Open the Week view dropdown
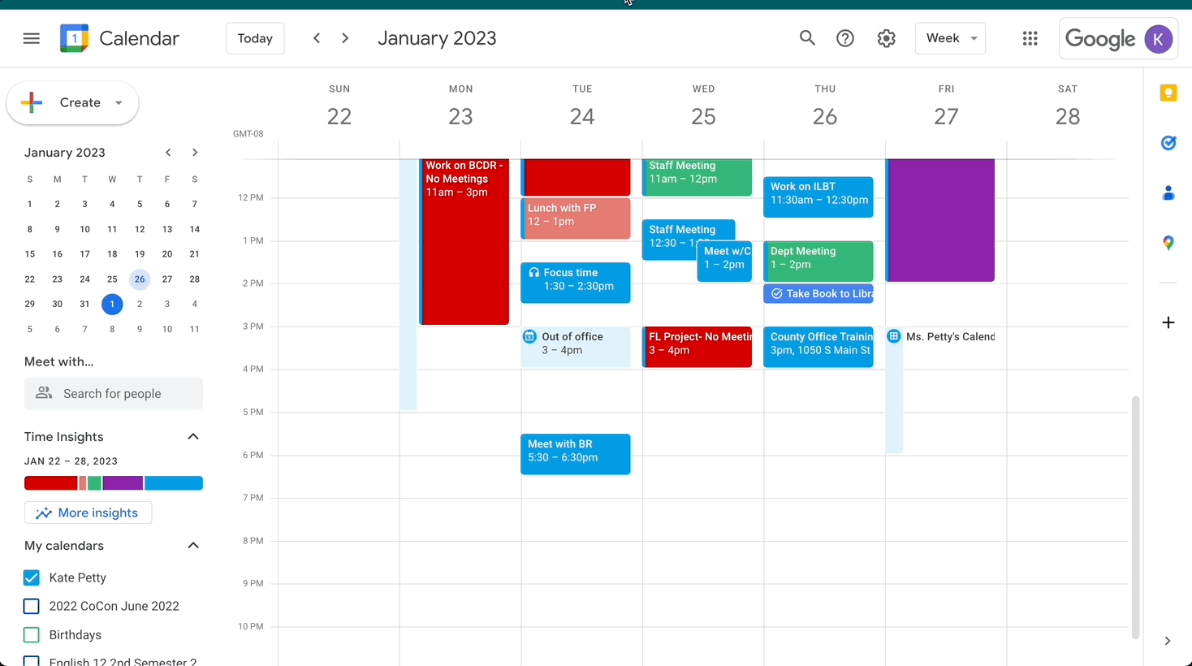1192x666 pixels. pos(950,38)
